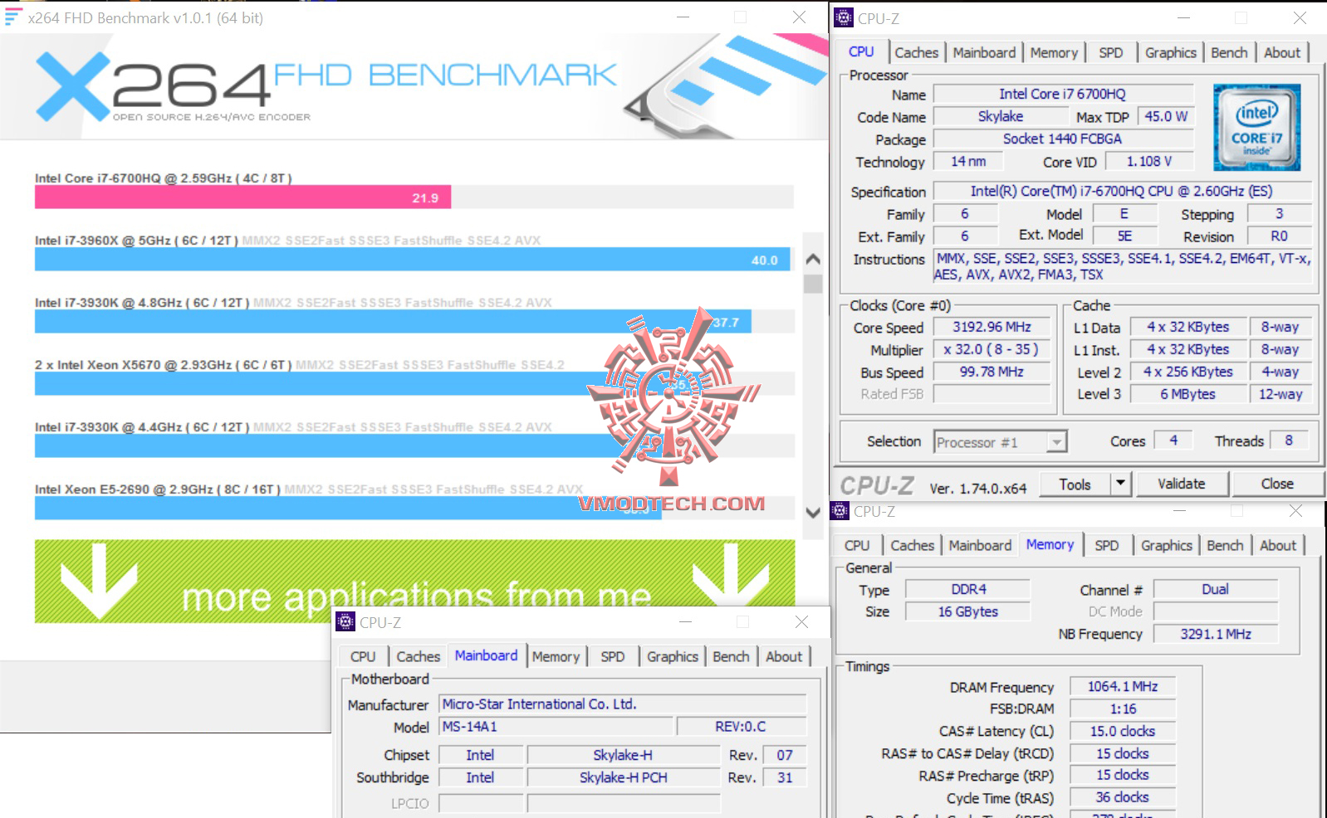This screenshot has height=818, width=1327.
Task: Select Graphics tab in the Memory-tab CPU-Z window
Action: 1166,545
